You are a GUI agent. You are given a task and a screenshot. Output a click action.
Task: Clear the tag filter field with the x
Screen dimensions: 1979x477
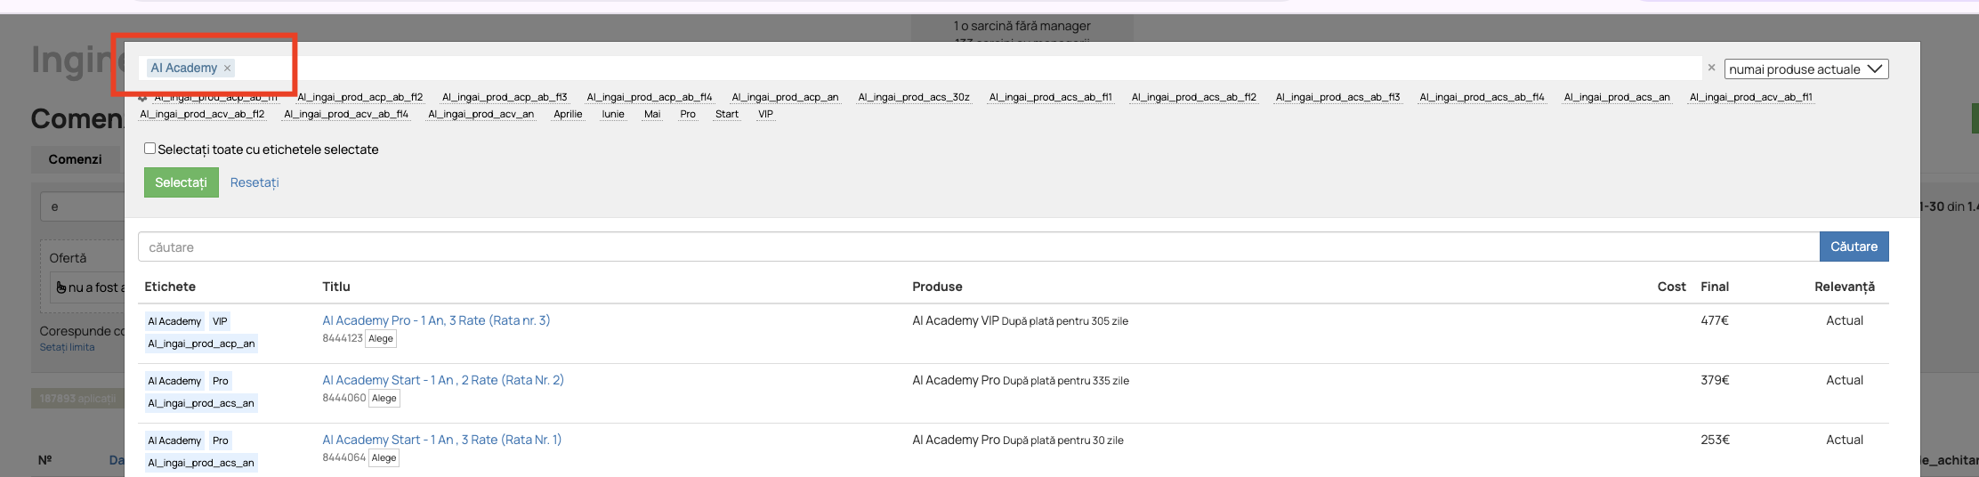pyautogui.click(x=1711, y=68)
